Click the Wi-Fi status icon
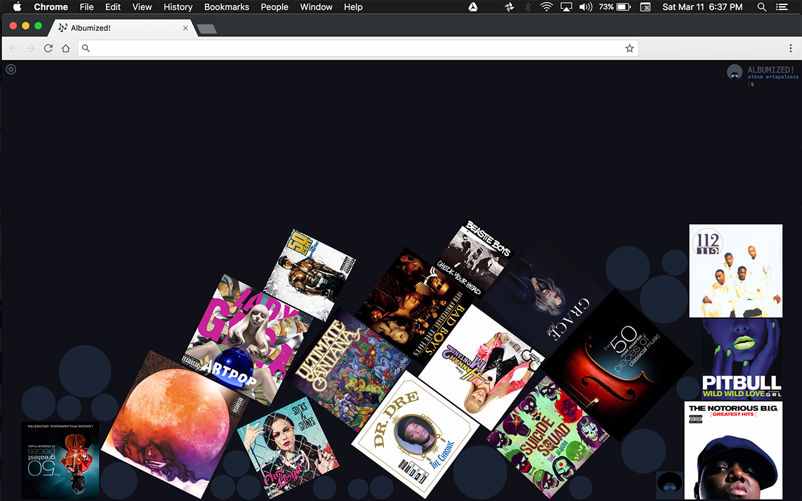Image resolution: width=802 pixels, height=501 pixels. pyautogui.click(x=546, y=7)
